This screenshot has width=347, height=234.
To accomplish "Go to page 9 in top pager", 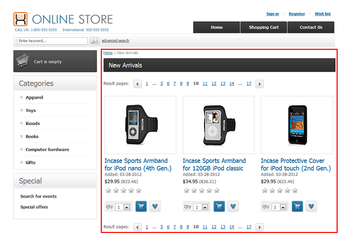I will [x=188, y=84].
